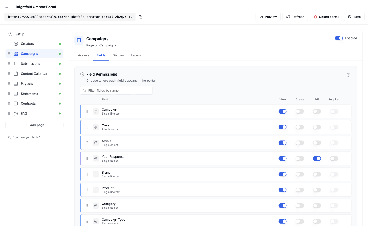Open the hamburger menu icon
This screenshot has width=368, height=226.
(x=7, y=7)
